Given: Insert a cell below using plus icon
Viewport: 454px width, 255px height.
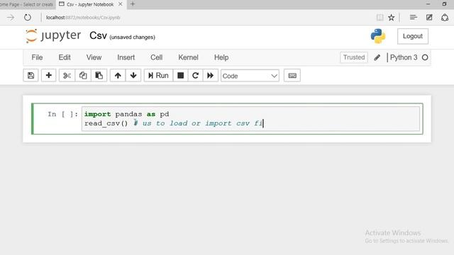Looking at the screenshot, I should (49, 76).
